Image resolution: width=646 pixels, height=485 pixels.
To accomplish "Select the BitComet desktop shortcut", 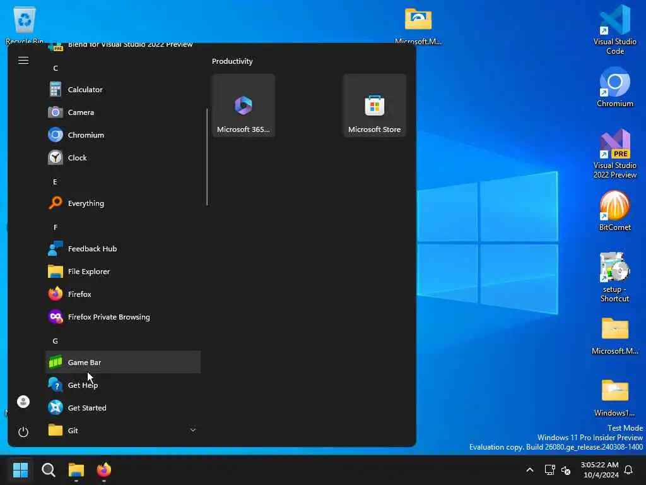I will [614, 211].
